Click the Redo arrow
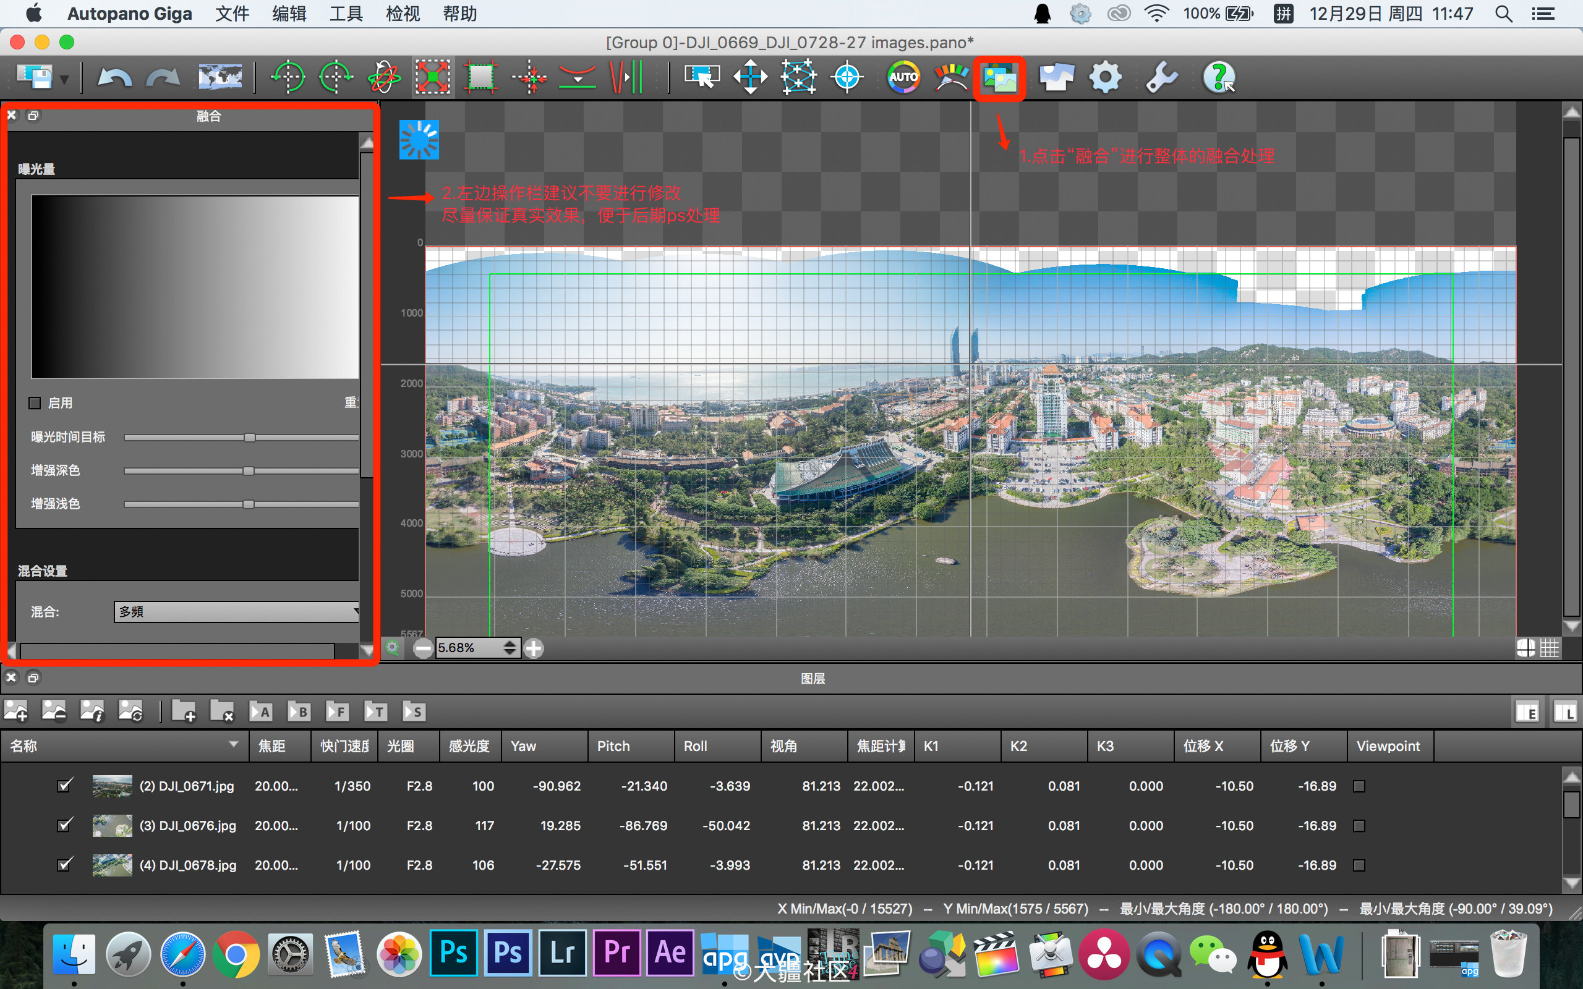Viewport: 1583px width, 989px height. (x=163, y=78)
